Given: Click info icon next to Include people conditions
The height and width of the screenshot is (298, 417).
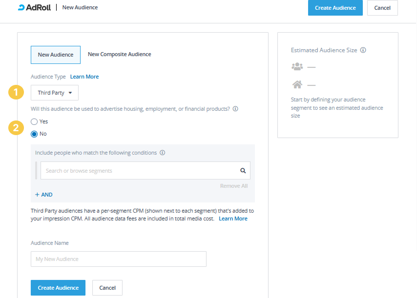Looking at the screenshot, I should [x=163, y=153].
